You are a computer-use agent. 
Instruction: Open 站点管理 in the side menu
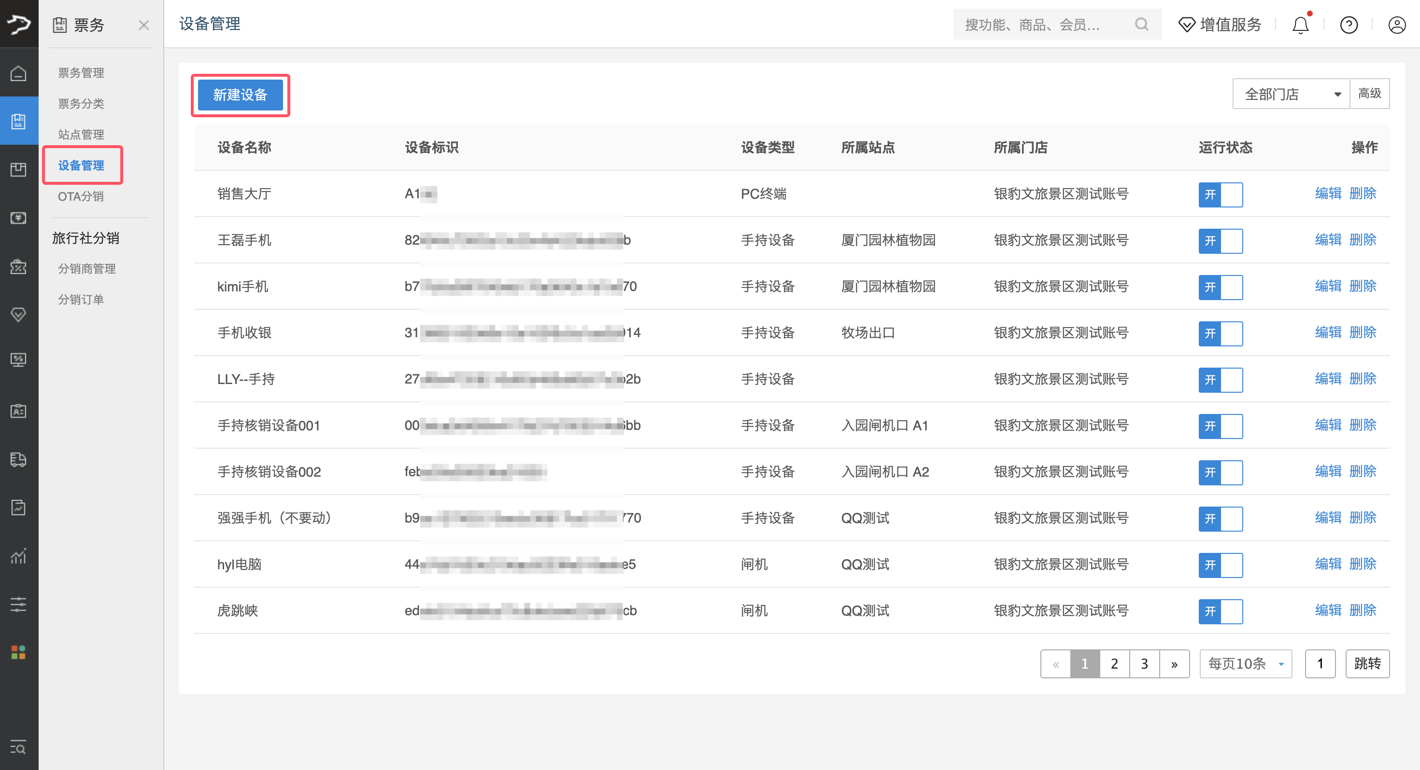click(81, 135)
